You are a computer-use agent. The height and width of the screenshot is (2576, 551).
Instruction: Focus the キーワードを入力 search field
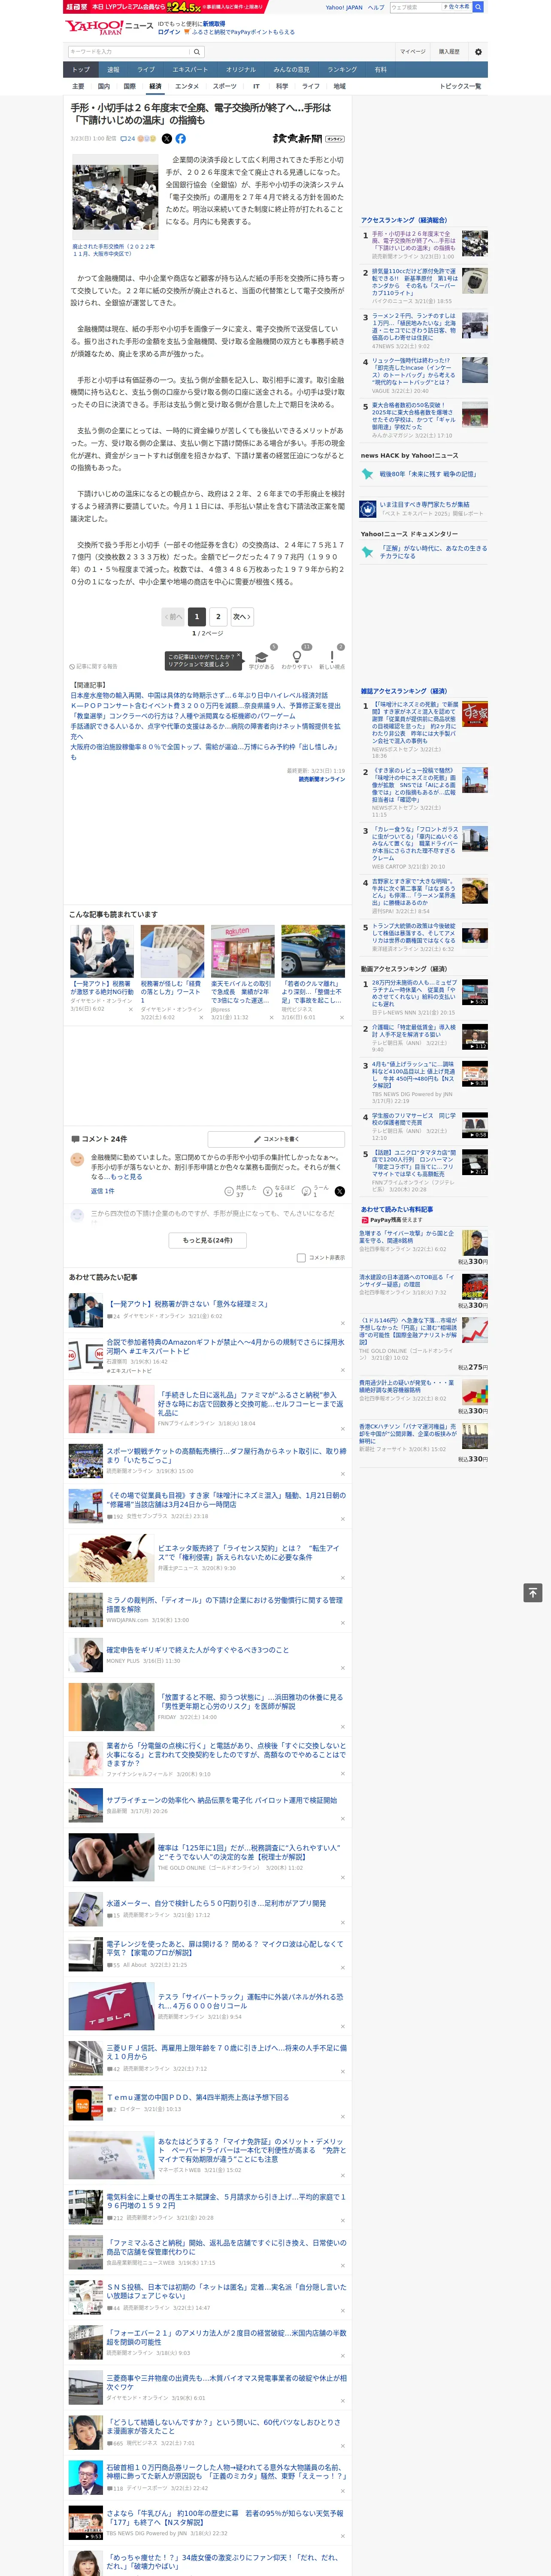coord(129,52)
